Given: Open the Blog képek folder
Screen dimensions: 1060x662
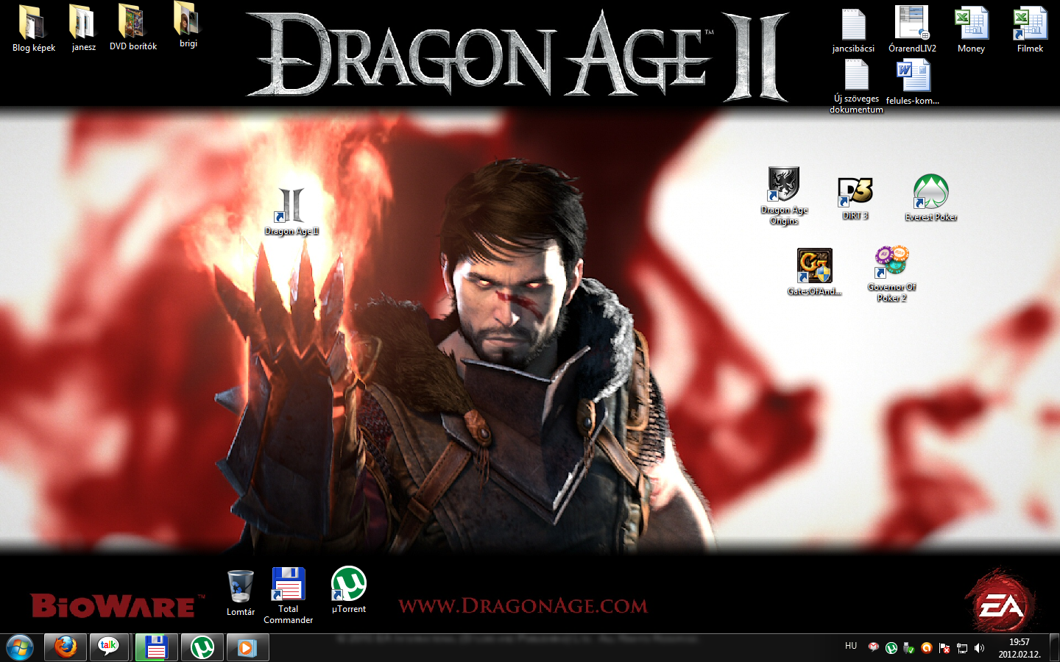Looking at the screenshot, I should pos(33,29).
